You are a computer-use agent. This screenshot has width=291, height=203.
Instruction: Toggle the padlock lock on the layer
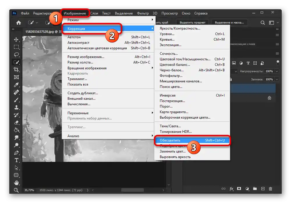269,98
